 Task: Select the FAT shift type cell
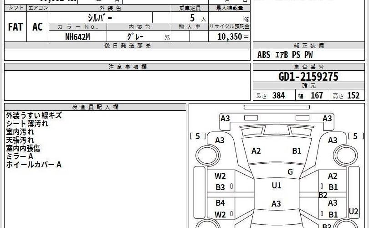(15, 27)
